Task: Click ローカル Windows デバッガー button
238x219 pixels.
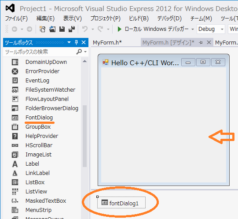Action: click(153, 29)
